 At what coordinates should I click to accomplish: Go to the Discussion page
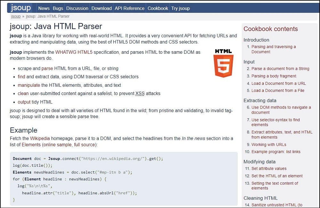[77, 8]
